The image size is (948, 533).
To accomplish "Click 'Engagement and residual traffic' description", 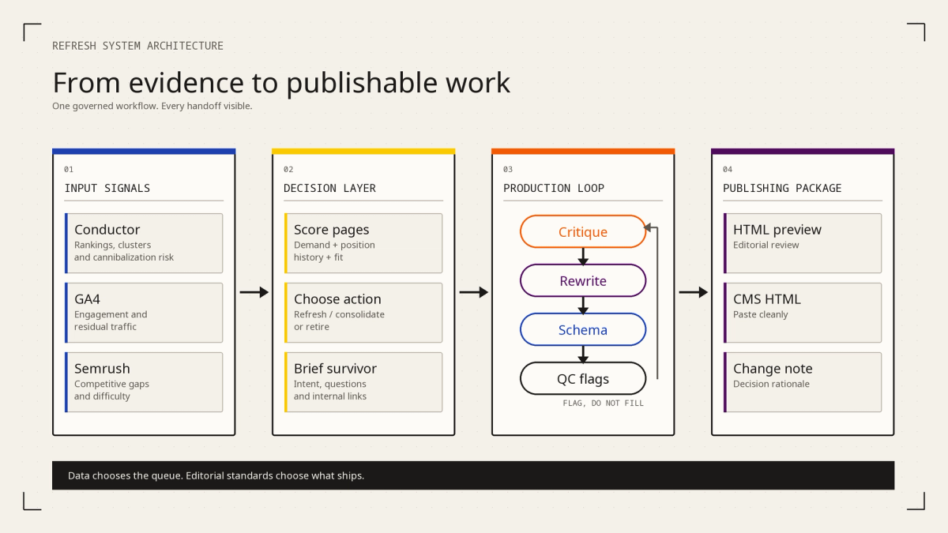I will (111, 321).
